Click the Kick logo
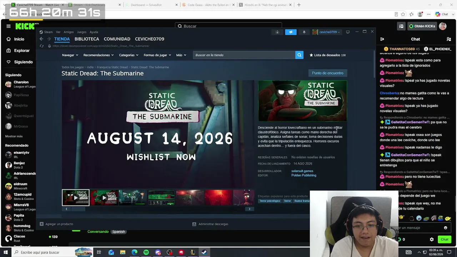 [x=25, y=26]
